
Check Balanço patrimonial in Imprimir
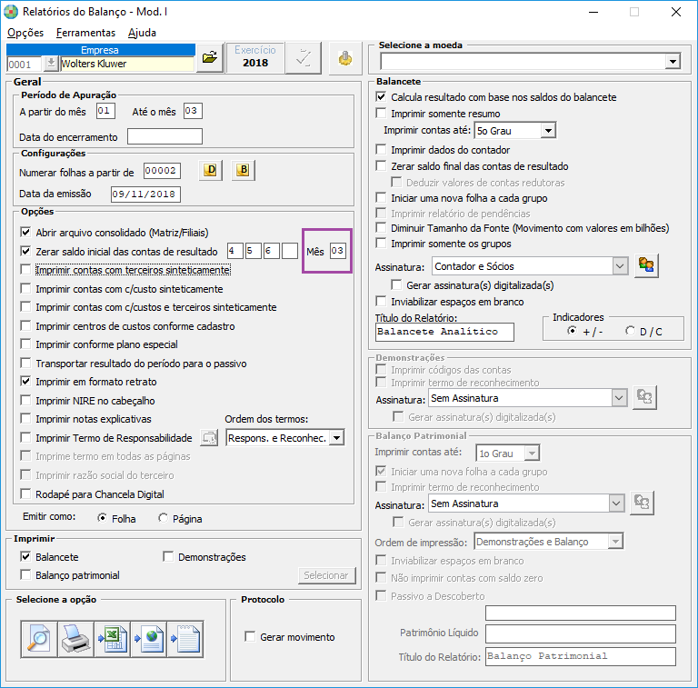coord(25,575)
